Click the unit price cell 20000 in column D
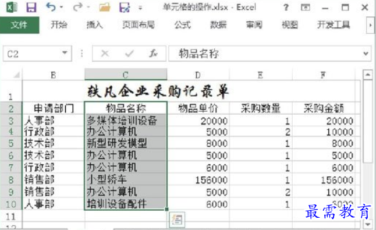The height and width of the screenshot is (230, 376). (198, 121)
